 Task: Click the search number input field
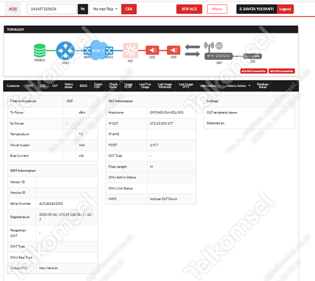pyautogui.click(x=52, y=9)
